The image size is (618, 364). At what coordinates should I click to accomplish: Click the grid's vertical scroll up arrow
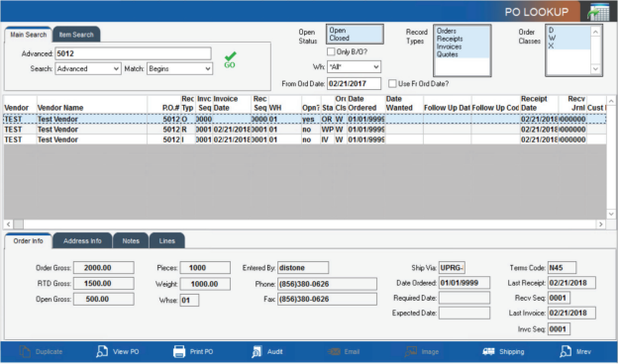click(611, 101)
